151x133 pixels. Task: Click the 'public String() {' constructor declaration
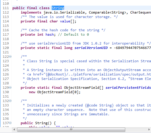38,123
